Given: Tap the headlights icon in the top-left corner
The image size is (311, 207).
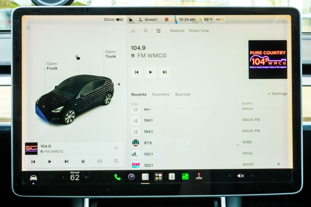Looking at the screenshot, I should (28, 28).
